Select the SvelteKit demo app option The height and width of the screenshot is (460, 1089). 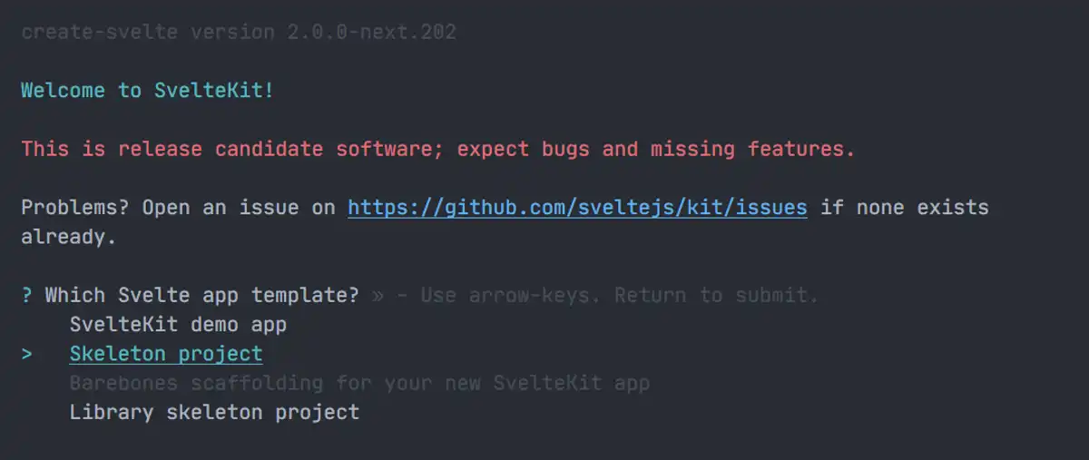point(178,324)
